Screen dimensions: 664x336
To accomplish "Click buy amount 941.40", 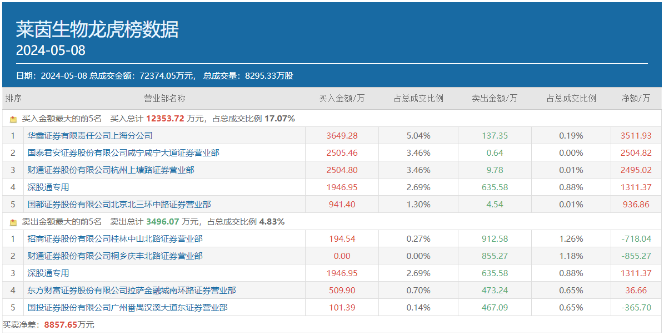I will (x=342, y=205).
